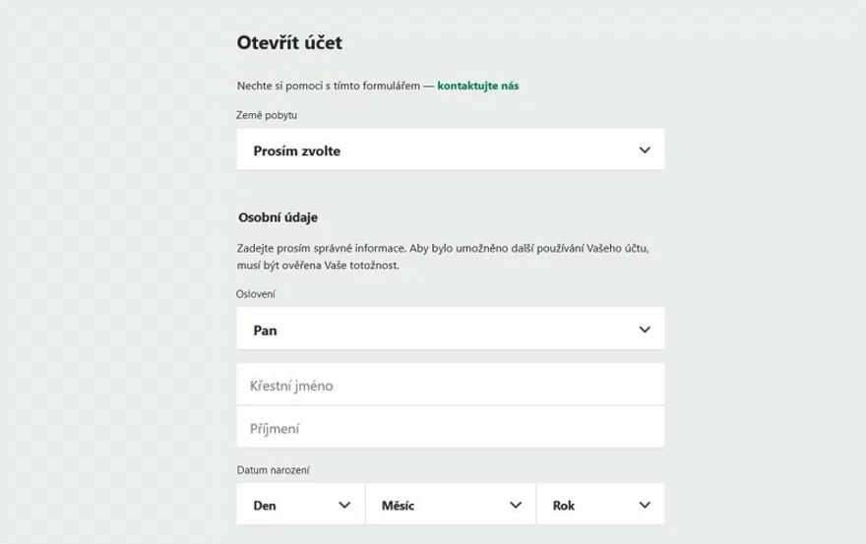The height and width of the screenshot is (544, 866).
Task: Click the chevron next to Rok
Action: (645, 505)
